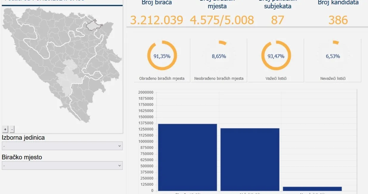Image resolution: width=368 pixels, height=194 pixels.
Task: Zoom in the map with plus button
Action: tap(5, 129)
